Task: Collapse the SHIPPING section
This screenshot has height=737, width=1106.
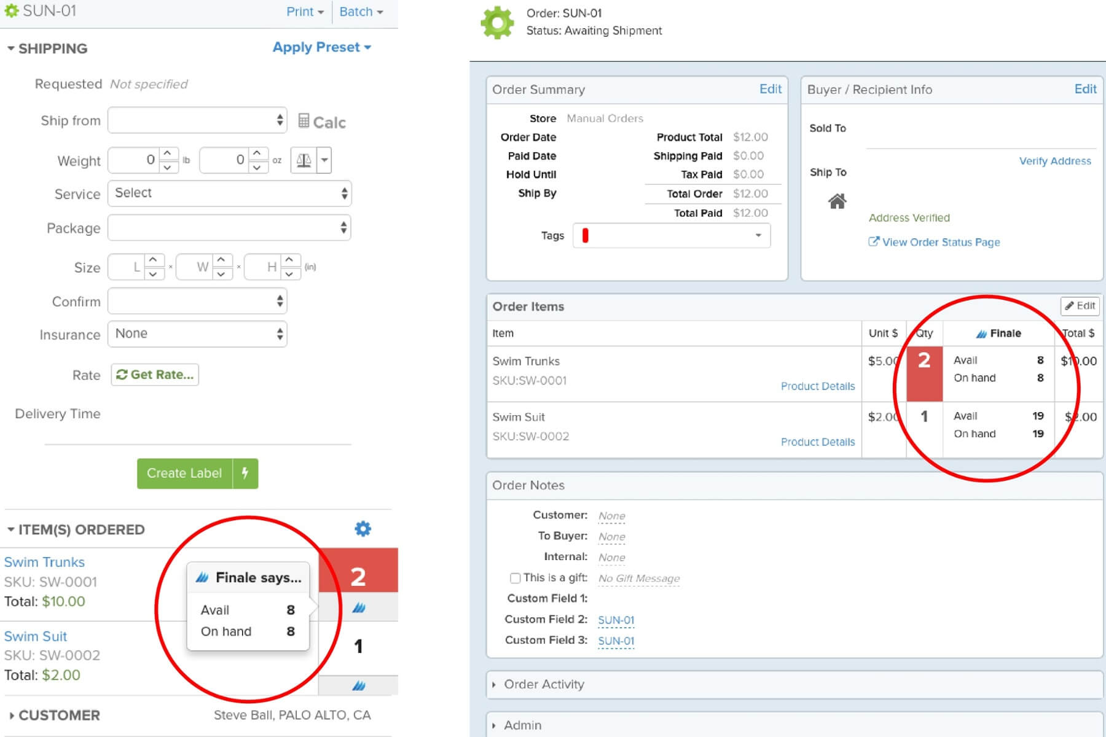Action: [x=47, y=49]
